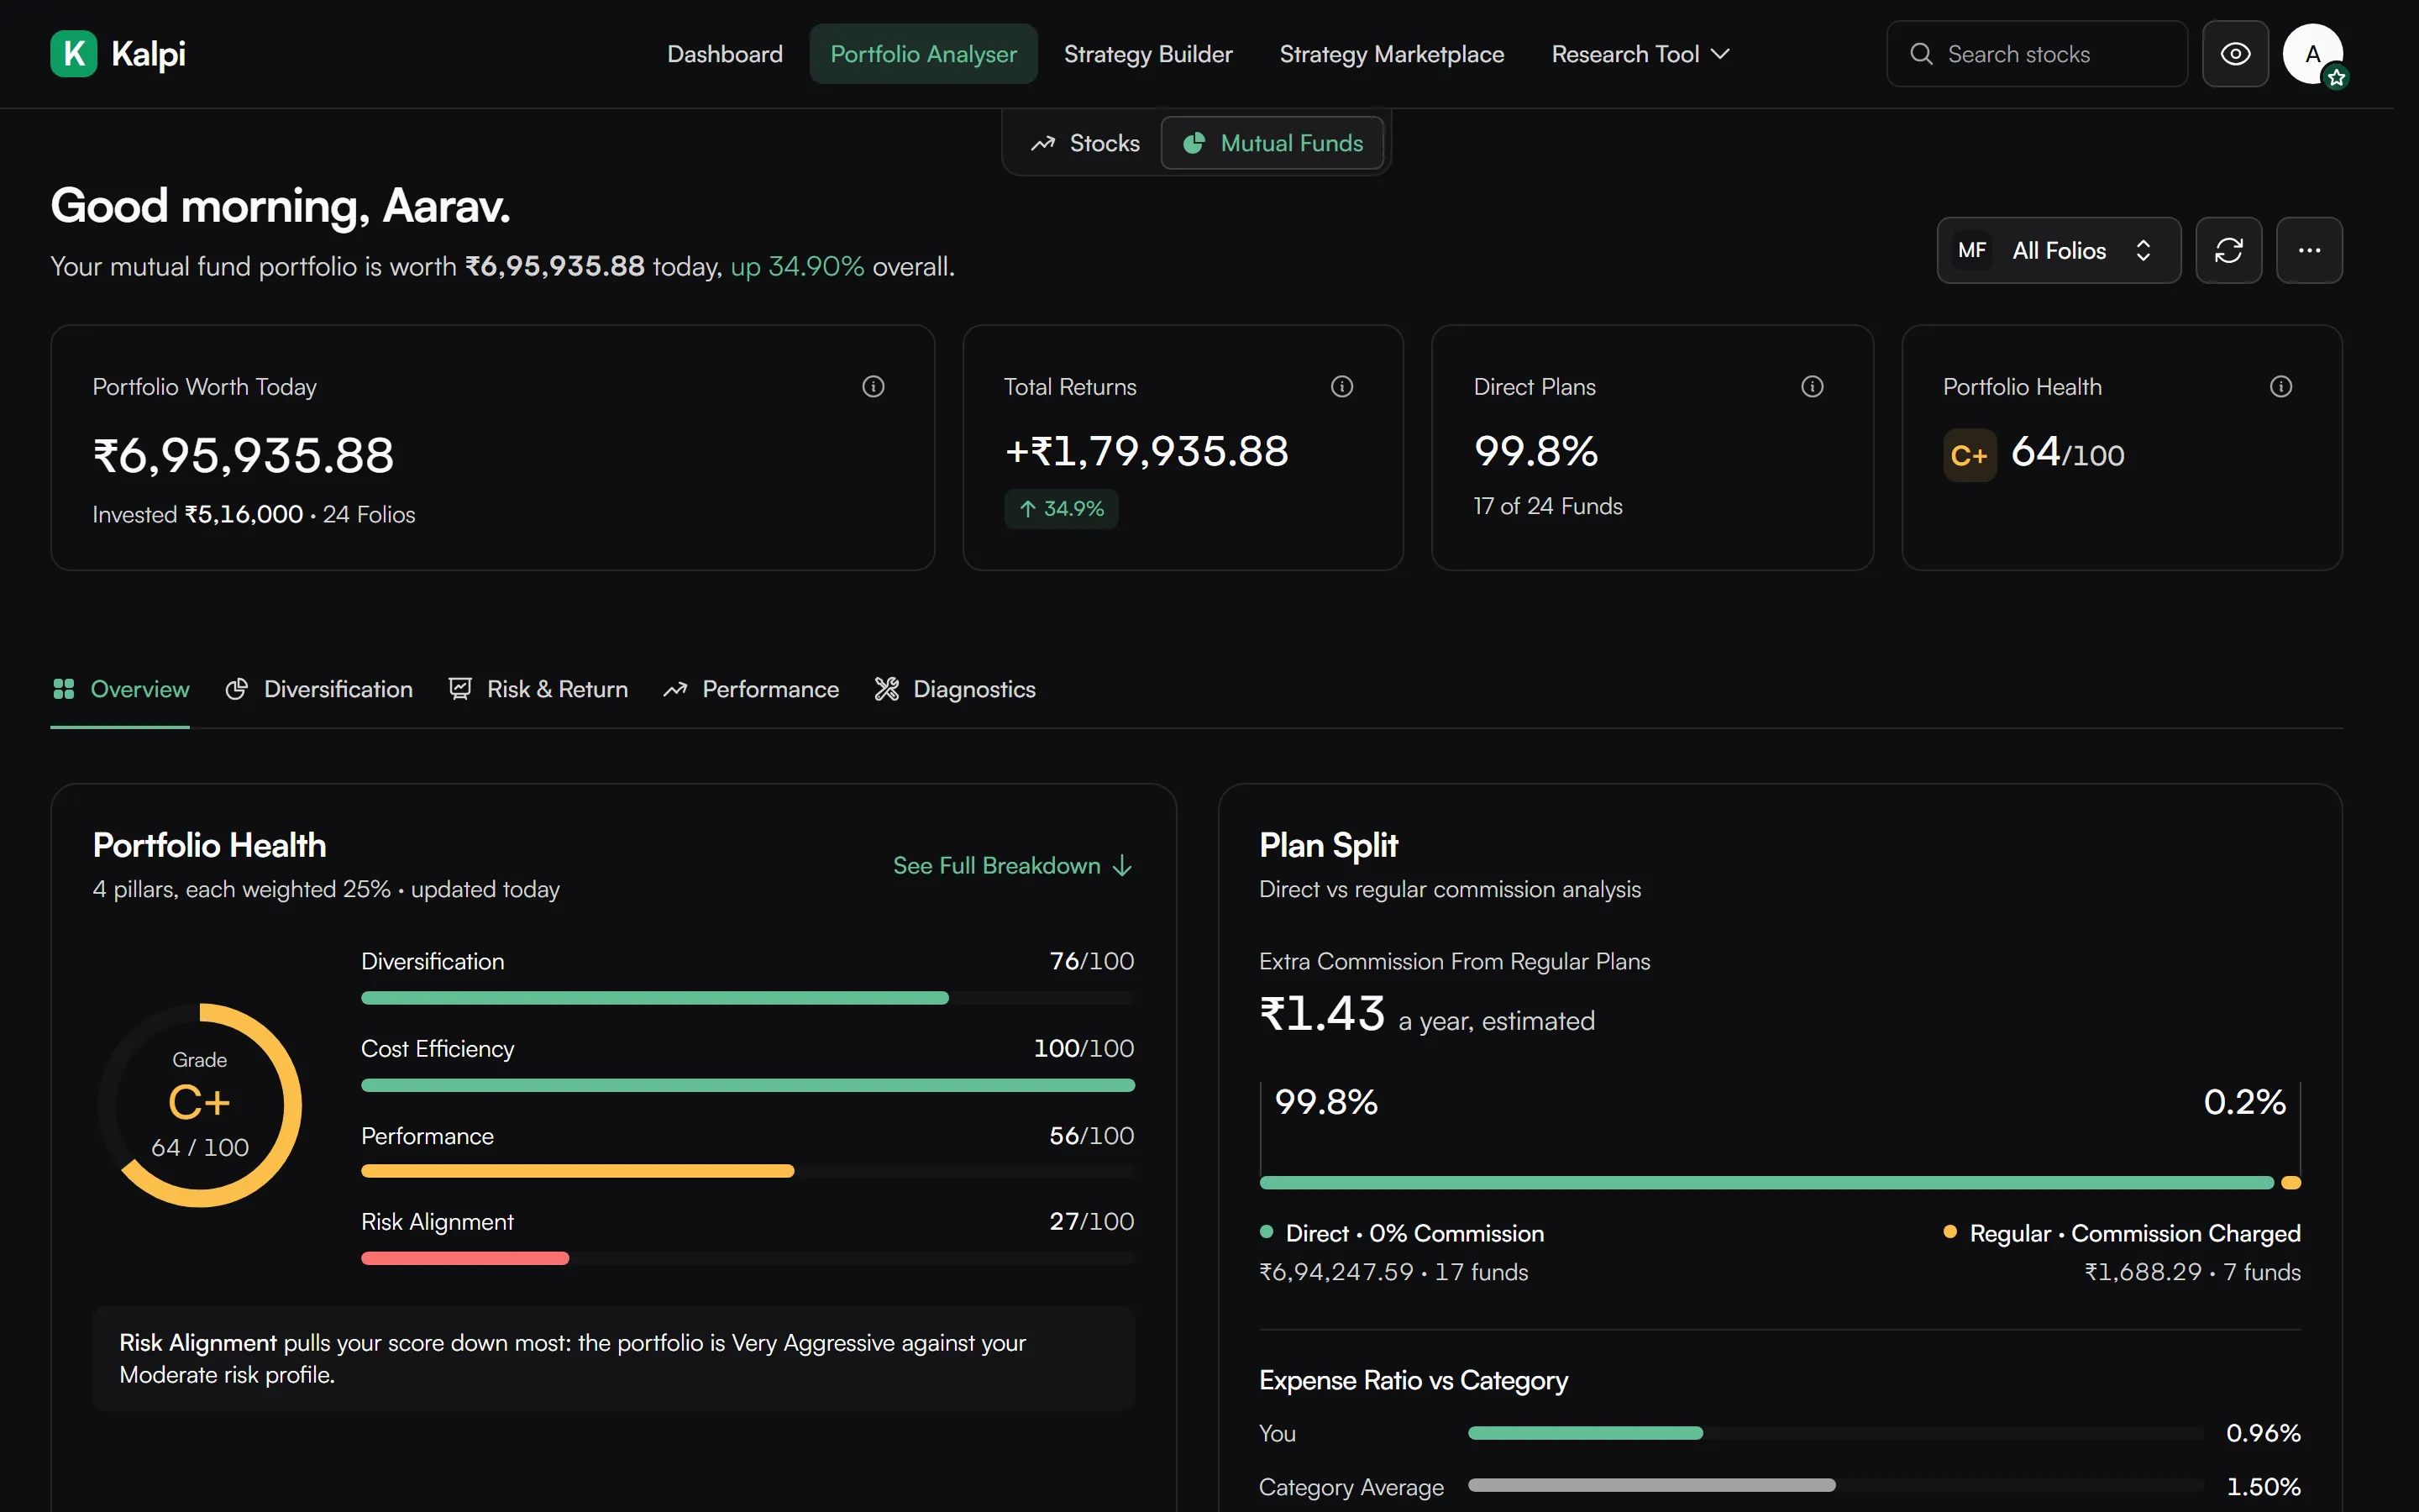
Task: Click 'Regular · Commission Charged' legend
Action: pos(2123,1233)
